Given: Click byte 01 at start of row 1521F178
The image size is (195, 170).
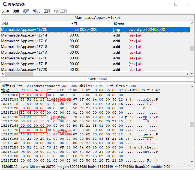Looking at the screenshot, I should click(23, 130).
